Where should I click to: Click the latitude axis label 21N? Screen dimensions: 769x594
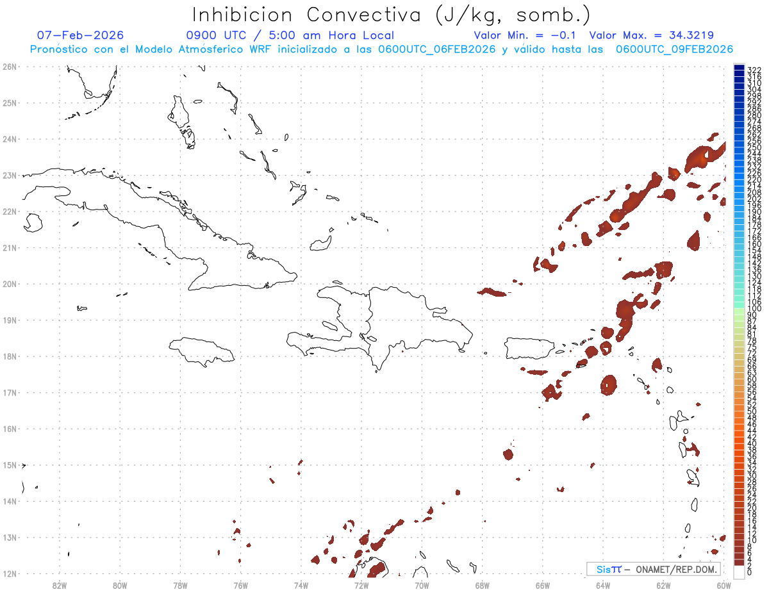click(x=9, y=247)
